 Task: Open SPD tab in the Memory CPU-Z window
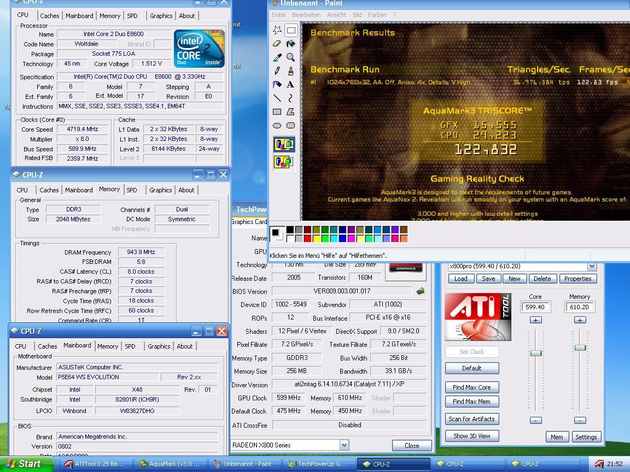(x=132, y=190)
